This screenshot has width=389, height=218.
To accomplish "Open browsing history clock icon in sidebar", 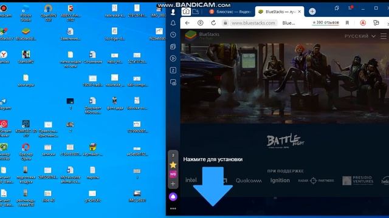I will click(x=173, y=35).
